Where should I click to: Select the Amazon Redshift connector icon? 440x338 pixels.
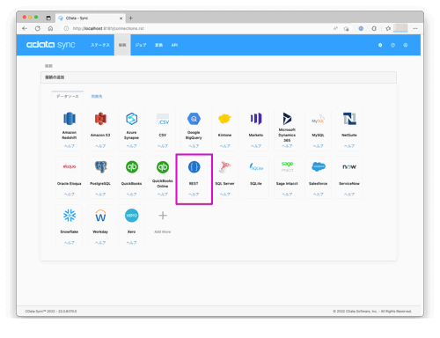[x=70, y=119]
